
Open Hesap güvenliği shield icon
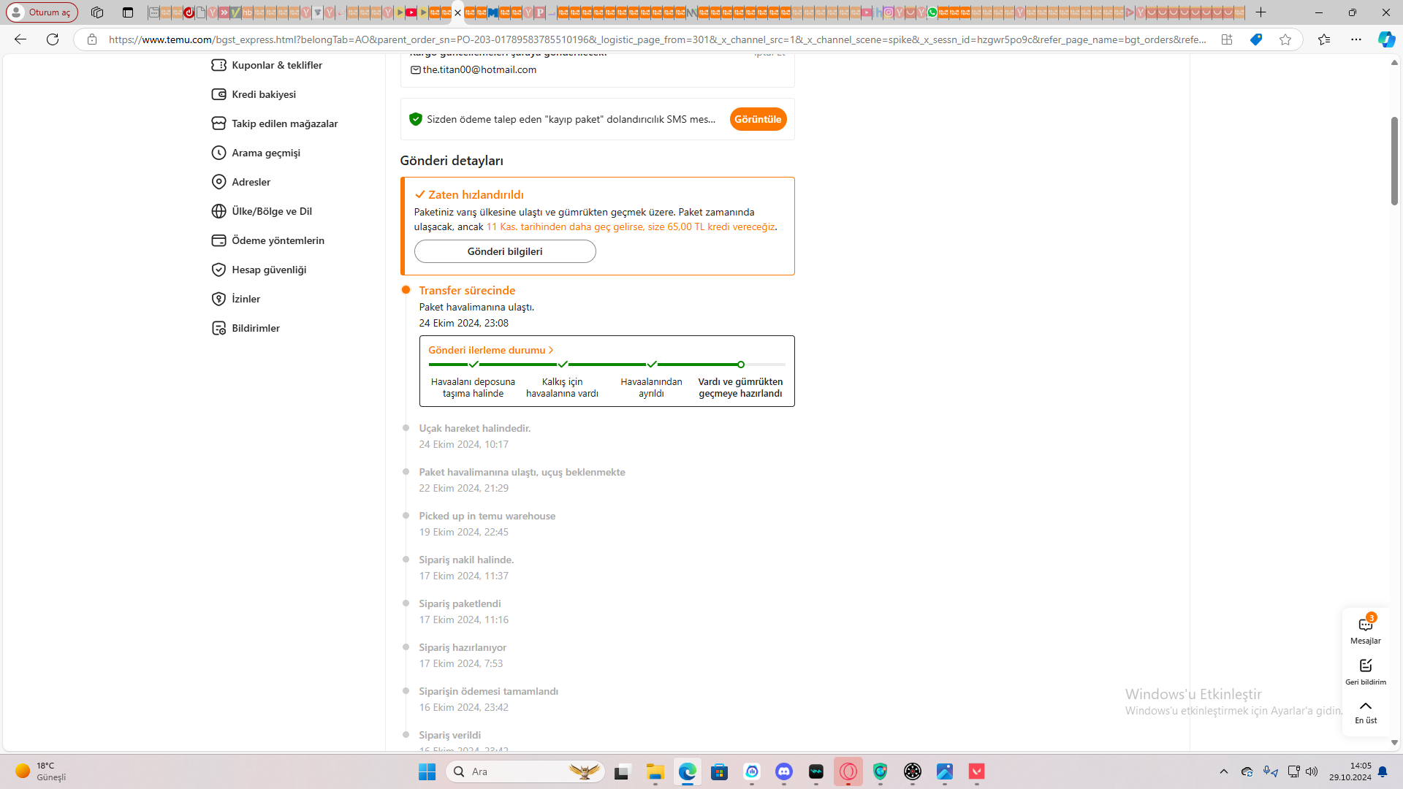point(218,270)
